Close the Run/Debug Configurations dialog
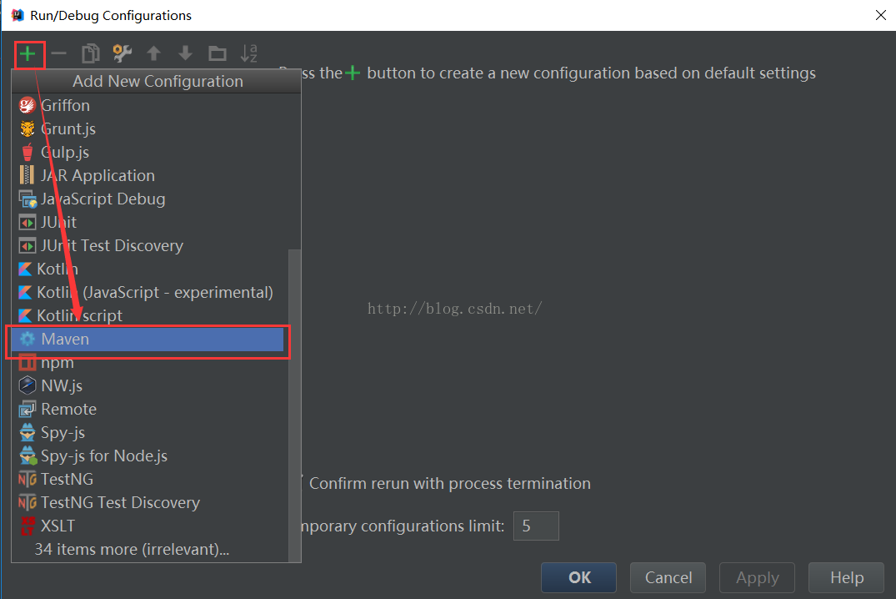The height and width of the screenshot is (599, 896). pos(880,15)
